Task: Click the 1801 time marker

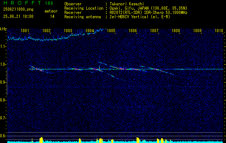Action: pyautogui.click(x=25, y=31)
